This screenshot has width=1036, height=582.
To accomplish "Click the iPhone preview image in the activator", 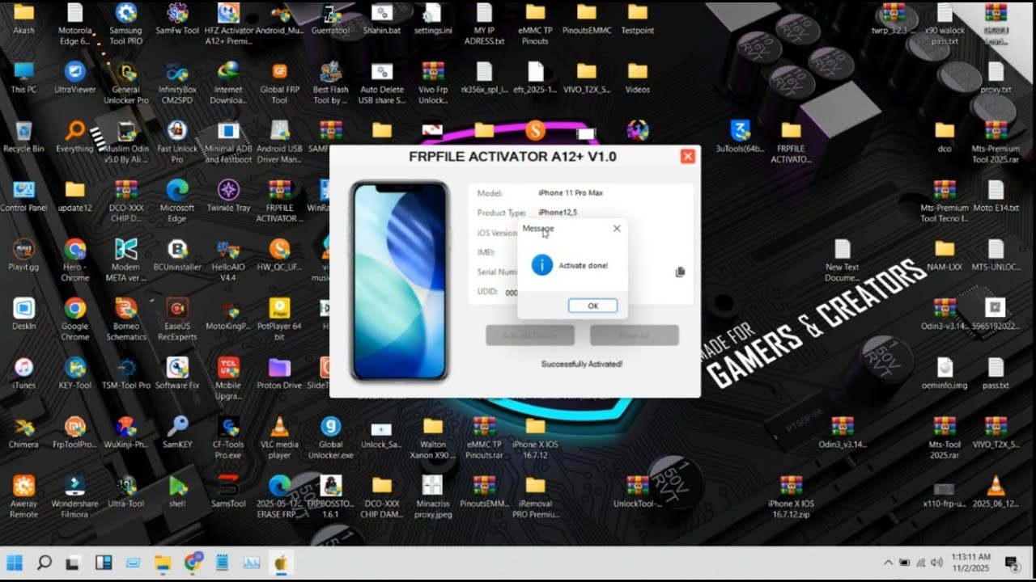I will coord(399,280).
